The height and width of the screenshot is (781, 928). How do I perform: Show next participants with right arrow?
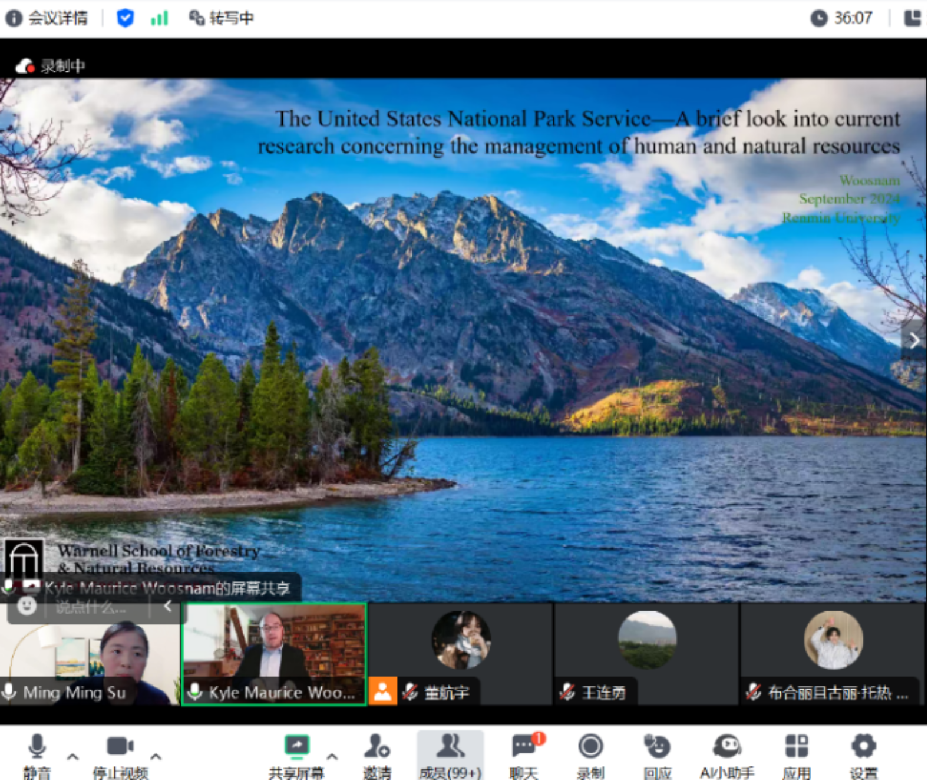(x=914, y=340)
